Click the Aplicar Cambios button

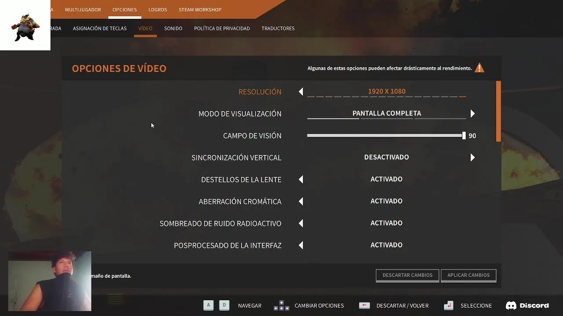[x=468, y=275]
